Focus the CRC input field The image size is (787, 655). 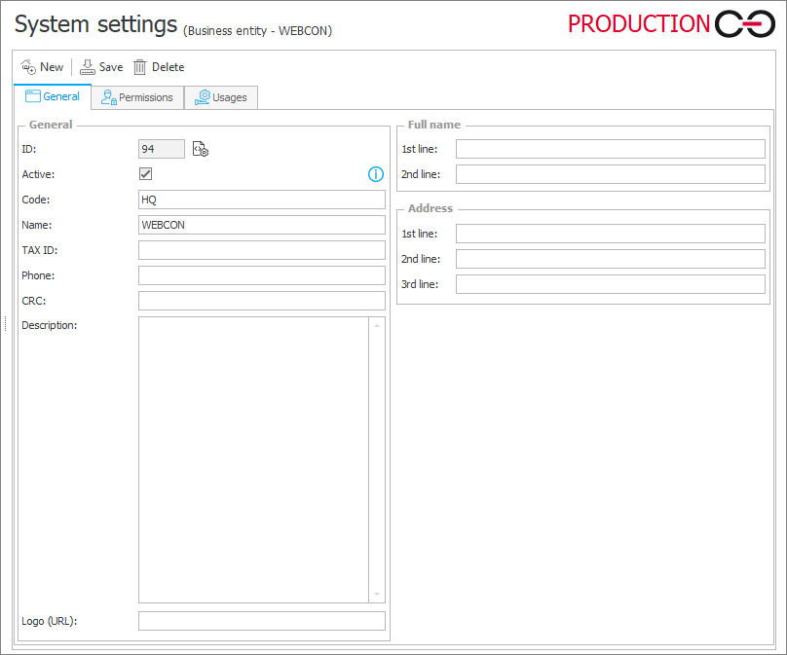coord(262,301)
